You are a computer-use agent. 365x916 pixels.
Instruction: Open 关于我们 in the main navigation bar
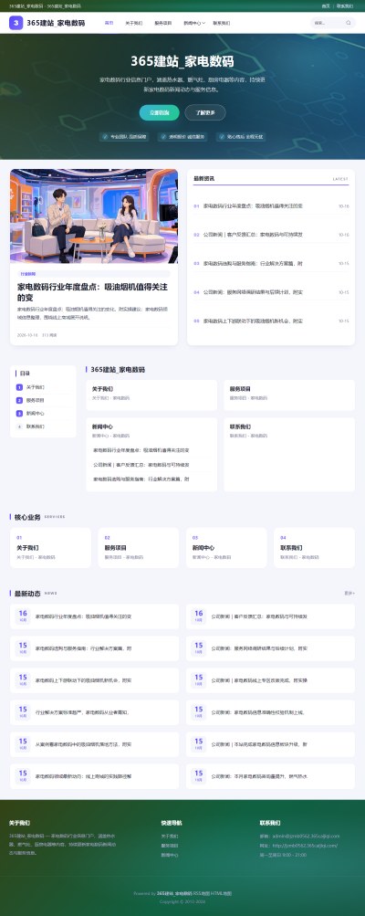point(134,24)
